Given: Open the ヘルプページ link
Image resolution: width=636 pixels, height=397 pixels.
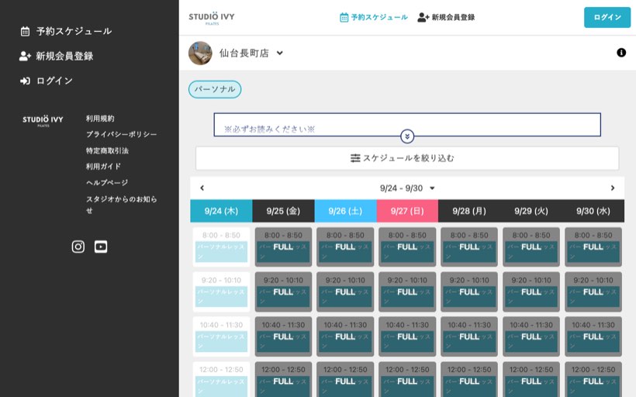Looking at the screenshot, I should [107, 182].
